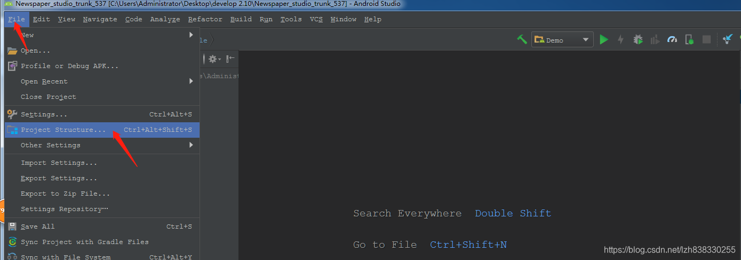Image resolution: width=741 pixels, height=260 pixels.
Task: Choose Import Settings...
Action: click(102, 163)
